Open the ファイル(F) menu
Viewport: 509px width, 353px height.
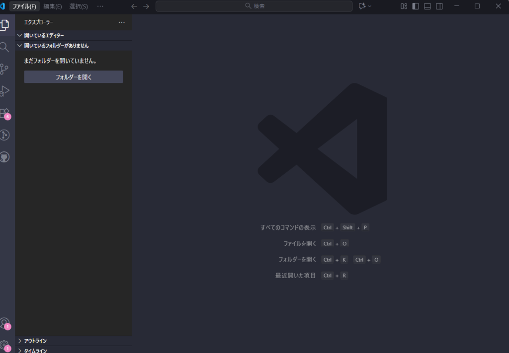point(24,6)
